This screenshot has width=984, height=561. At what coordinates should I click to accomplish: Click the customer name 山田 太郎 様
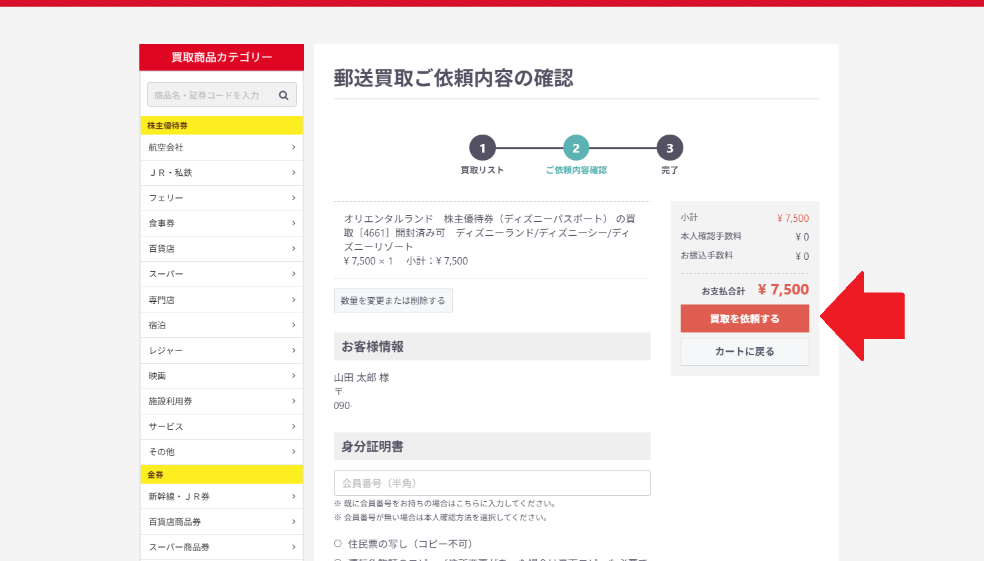[361, 377]
